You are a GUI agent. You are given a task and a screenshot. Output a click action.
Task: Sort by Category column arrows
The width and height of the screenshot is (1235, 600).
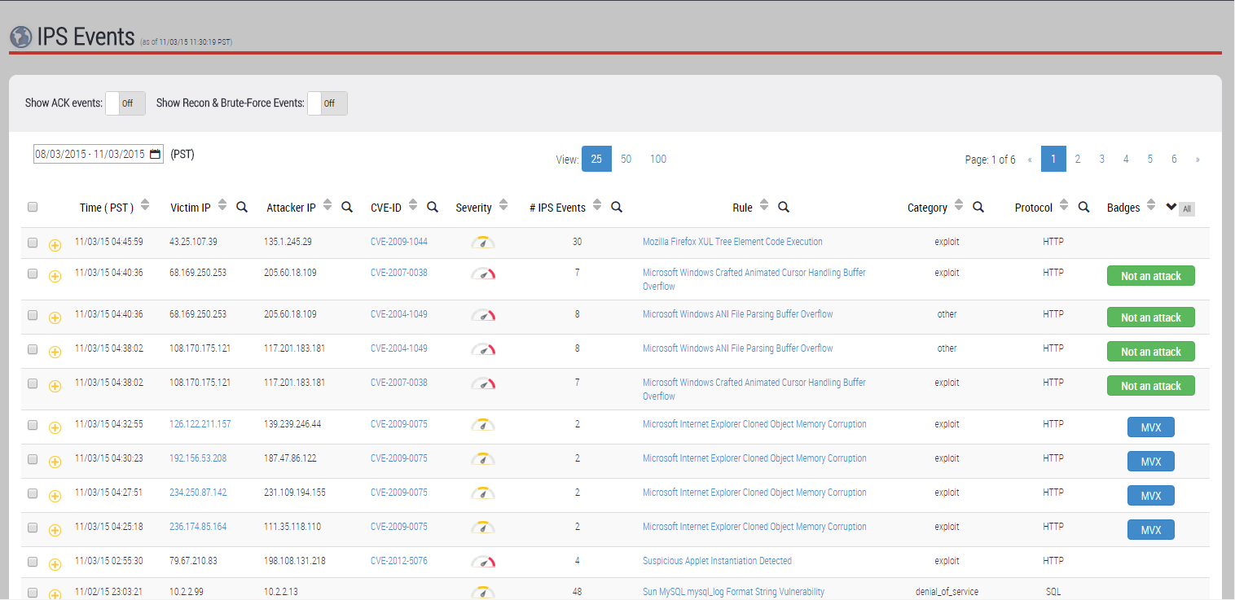[x=959, y=205]
